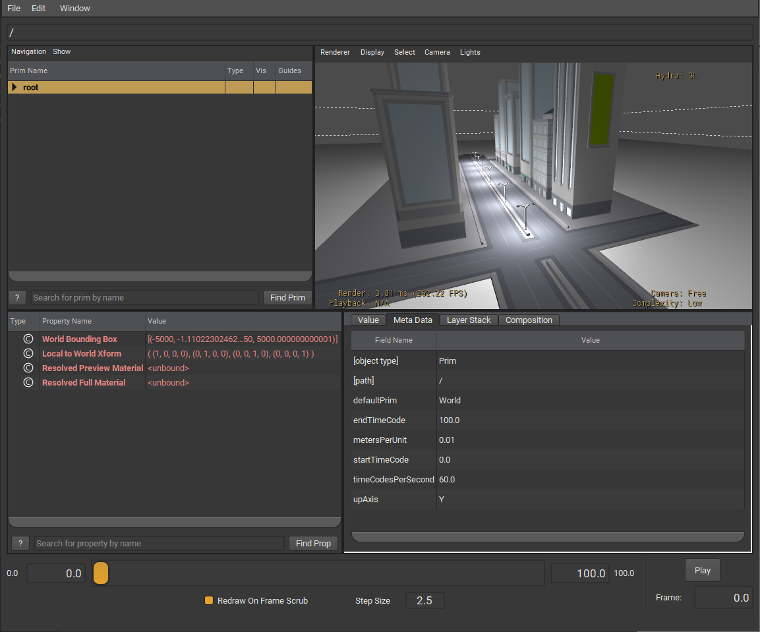
Task: Switch to the Composition tab
Action: pyautogui.click(x=529, y=320)
